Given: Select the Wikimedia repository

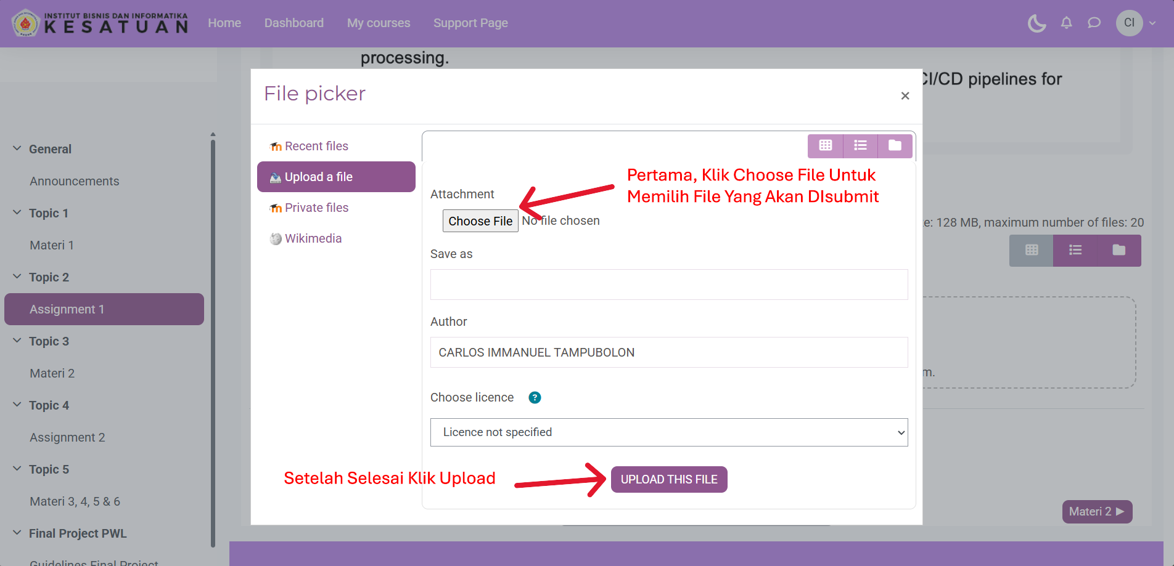Looking at the screenshot, I should pyautogui.click(x=313, y=238).
